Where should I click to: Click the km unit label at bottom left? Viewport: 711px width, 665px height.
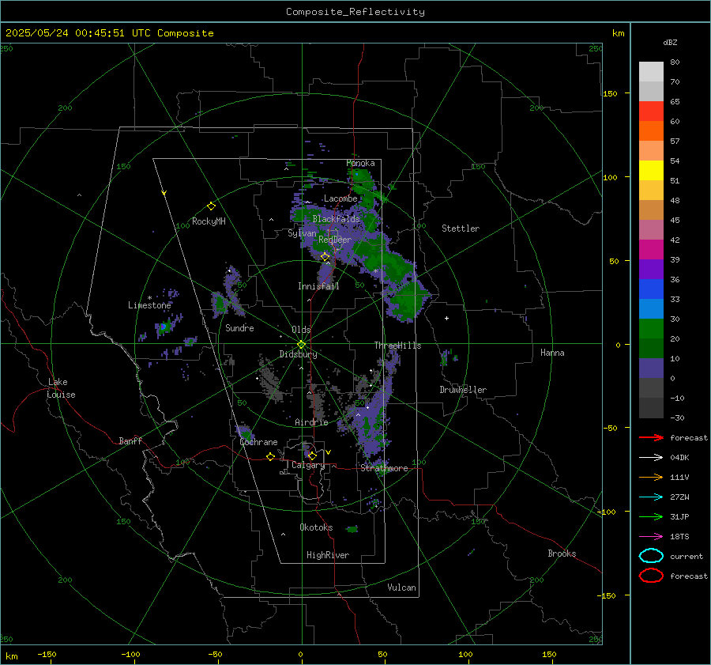[x=12, y=656]
